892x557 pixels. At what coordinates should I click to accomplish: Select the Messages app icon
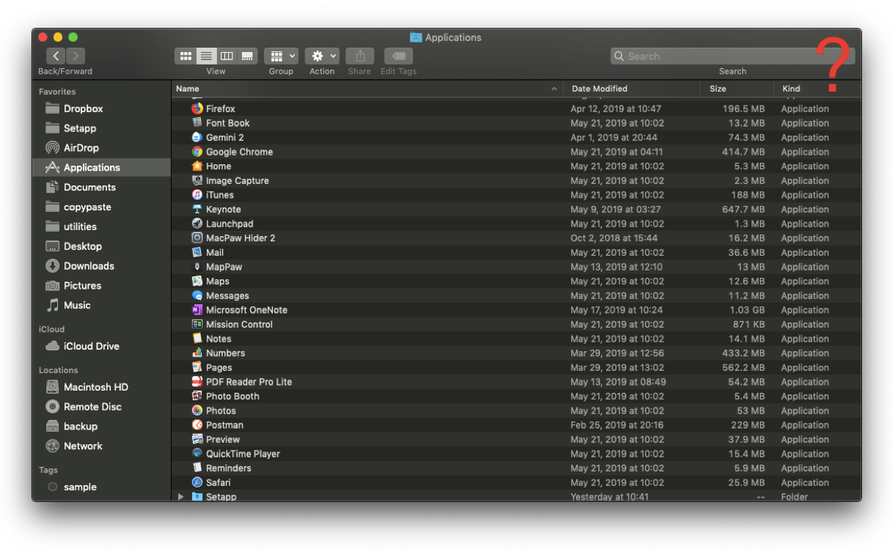click(x=197, y=295)
